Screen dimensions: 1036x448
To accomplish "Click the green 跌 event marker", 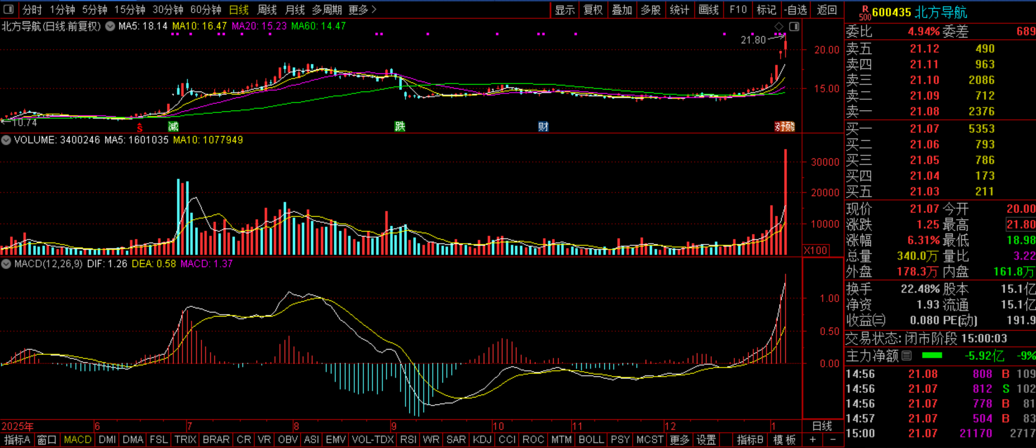I will [400, 127].
